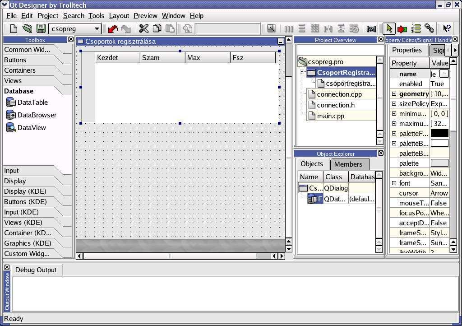The width and height of the screenshot is (462, 326).
Task: Click Lay Out in a Grid icon
Action: pos(314,28)
